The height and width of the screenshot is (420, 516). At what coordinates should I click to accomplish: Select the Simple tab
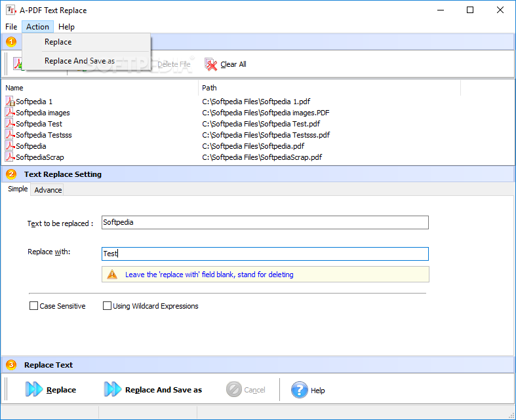pos(18,189)
